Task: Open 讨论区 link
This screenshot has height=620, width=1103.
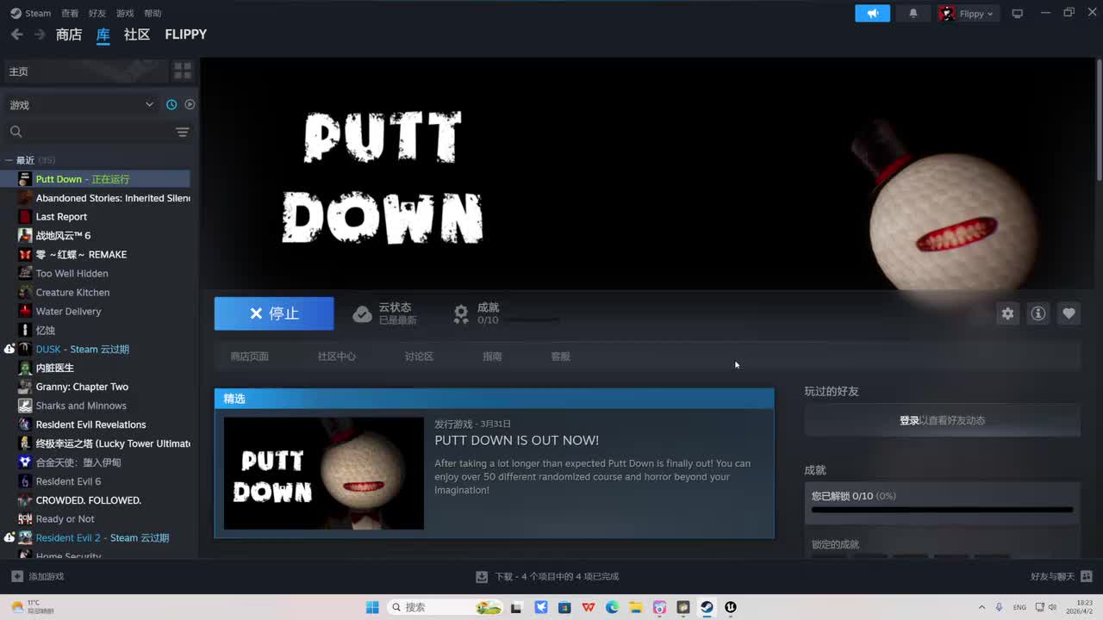Action: pos(420,356)
